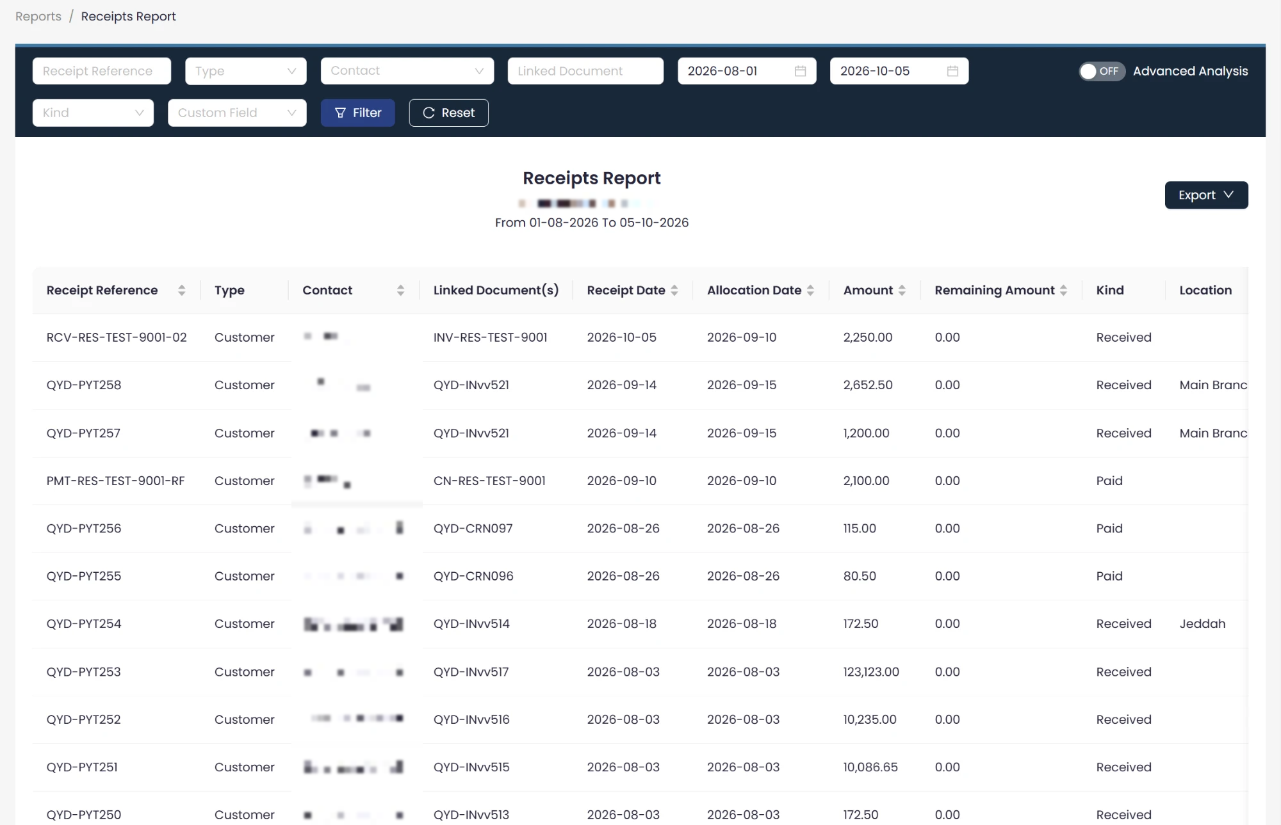1281x825 pixels.
Task: Select receipt QYD-PYT258
Action: (x=84, y=385)
